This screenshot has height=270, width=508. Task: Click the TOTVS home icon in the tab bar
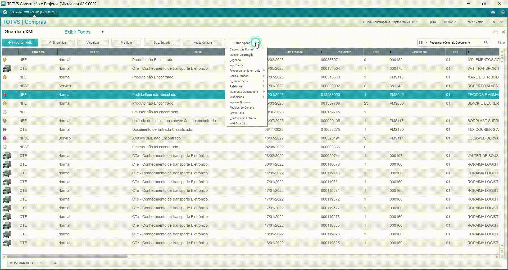click(x=5, y=12)
